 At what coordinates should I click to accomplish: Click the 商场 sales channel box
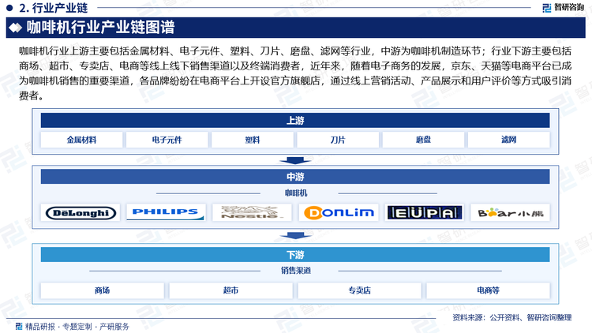103,290
